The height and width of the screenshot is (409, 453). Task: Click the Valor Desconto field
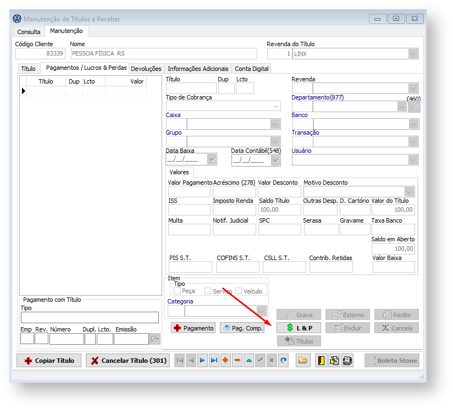click(x=279, y=191)
